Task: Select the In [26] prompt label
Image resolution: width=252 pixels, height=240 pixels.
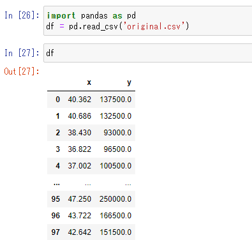Action: [x=22, y=15]
